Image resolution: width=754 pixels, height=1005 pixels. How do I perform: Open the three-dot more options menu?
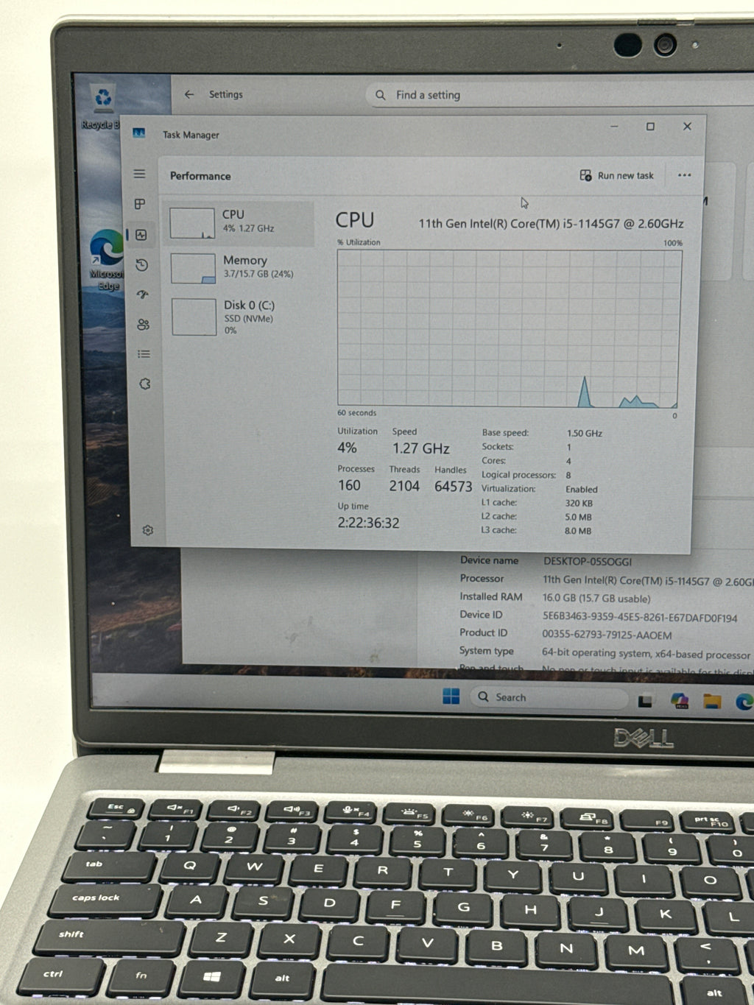point(685,175)
